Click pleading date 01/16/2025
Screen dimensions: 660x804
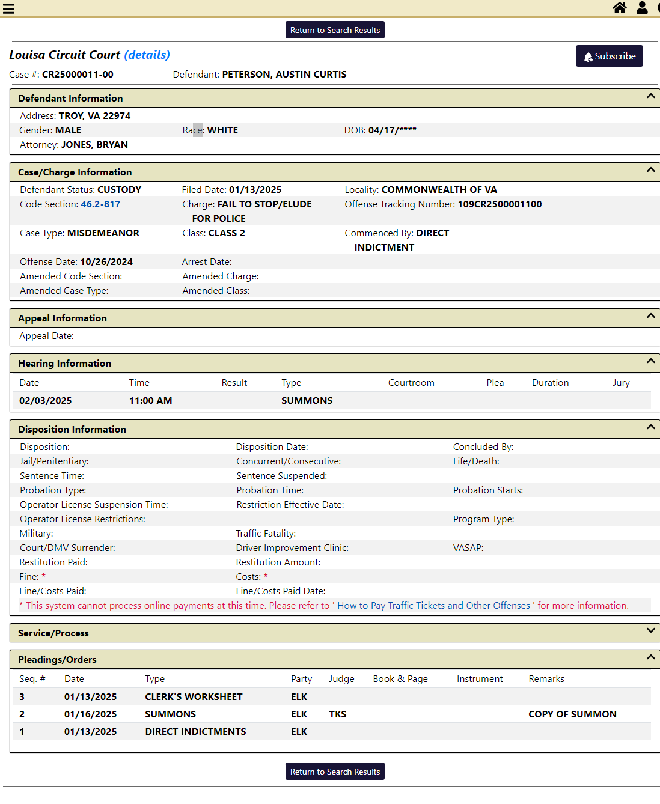pyautogui.click(x=91, y=714)
